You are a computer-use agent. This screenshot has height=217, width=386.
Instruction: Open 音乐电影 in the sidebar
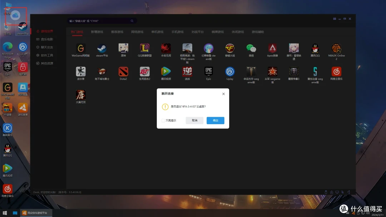click(x=45, y=39)
